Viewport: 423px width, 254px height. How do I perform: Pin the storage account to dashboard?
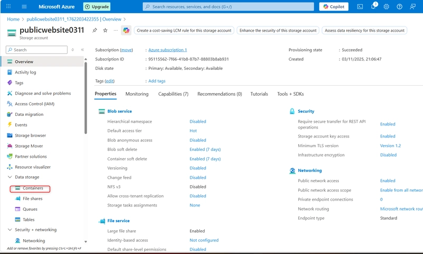pos(95,30)
